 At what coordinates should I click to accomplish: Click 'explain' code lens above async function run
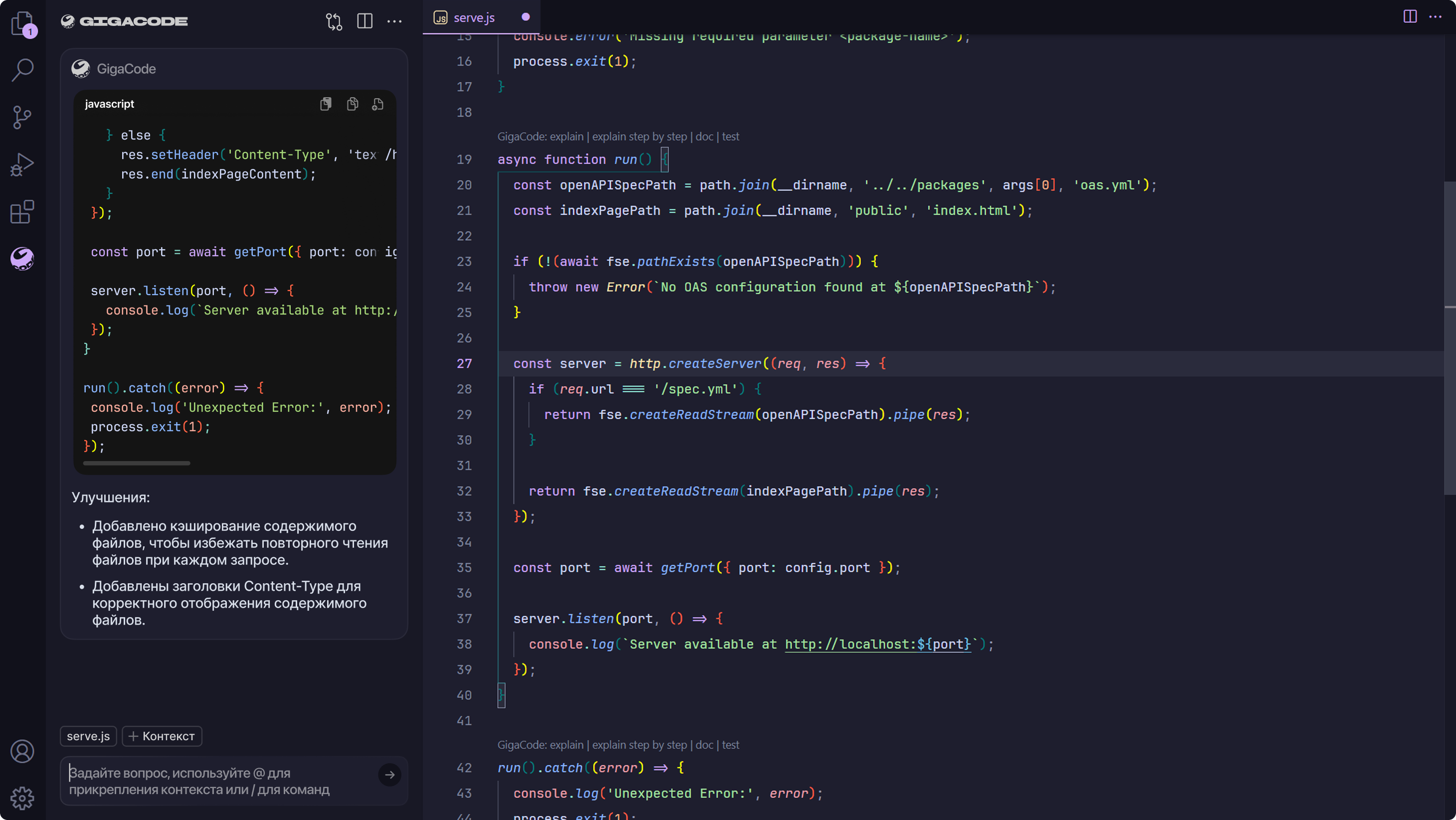point(566,136)
